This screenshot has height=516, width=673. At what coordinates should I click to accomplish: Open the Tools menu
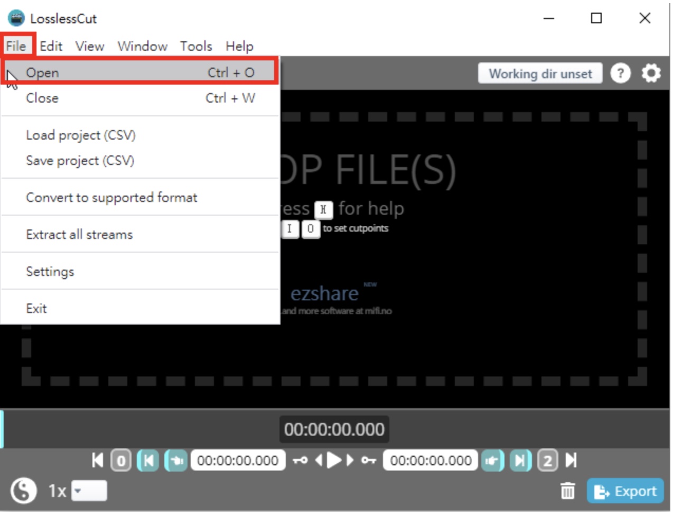(x=196, y=46)
